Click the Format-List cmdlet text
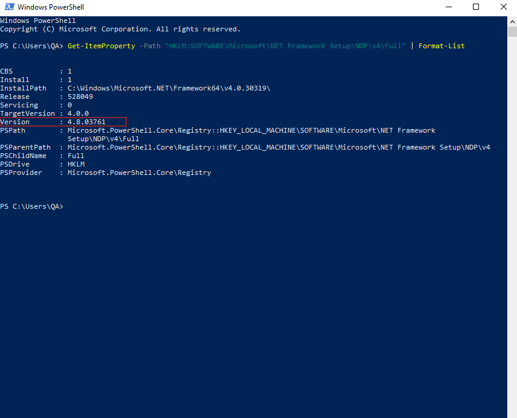The width and height of the screenshot is (517, 418). [442, 46]
